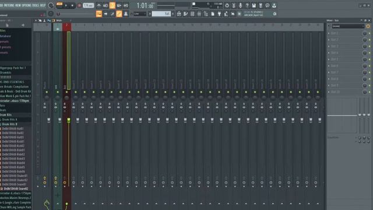Toggle the orange keyboard icon in second toolbar row
The image size is (373, 210).
[98, 14]
